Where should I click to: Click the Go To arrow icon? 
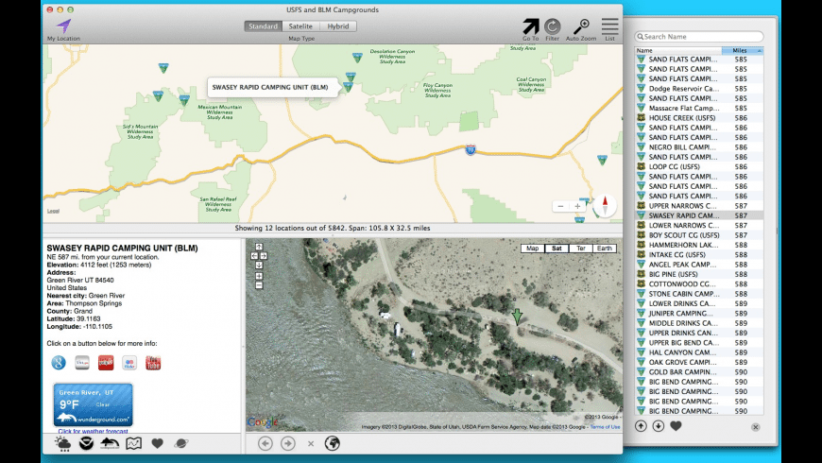(530, 26)
